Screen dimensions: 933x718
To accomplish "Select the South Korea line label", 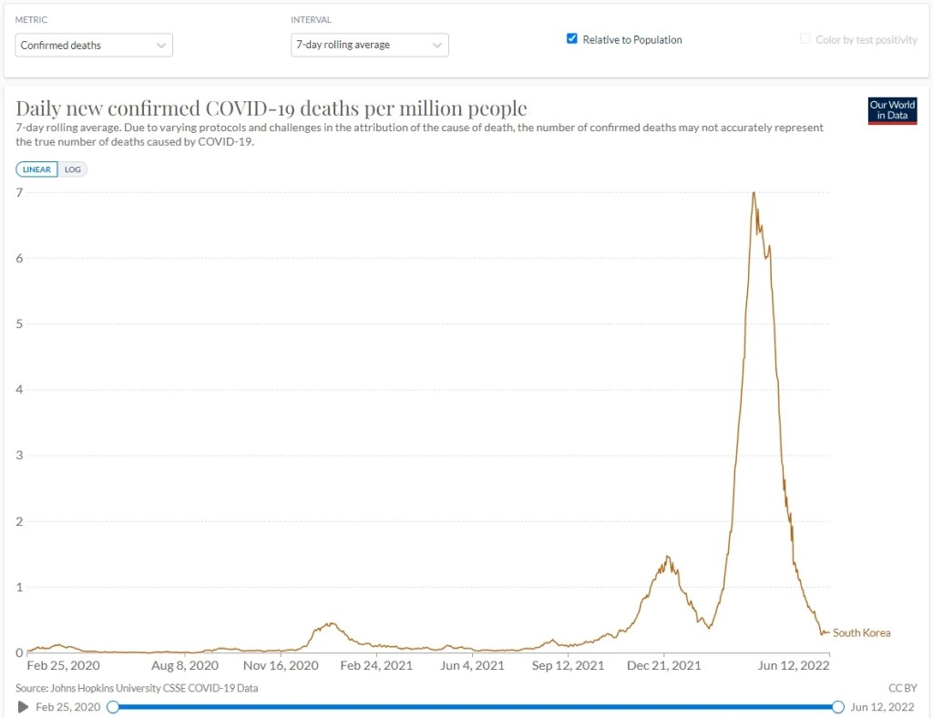I will 861,633.
